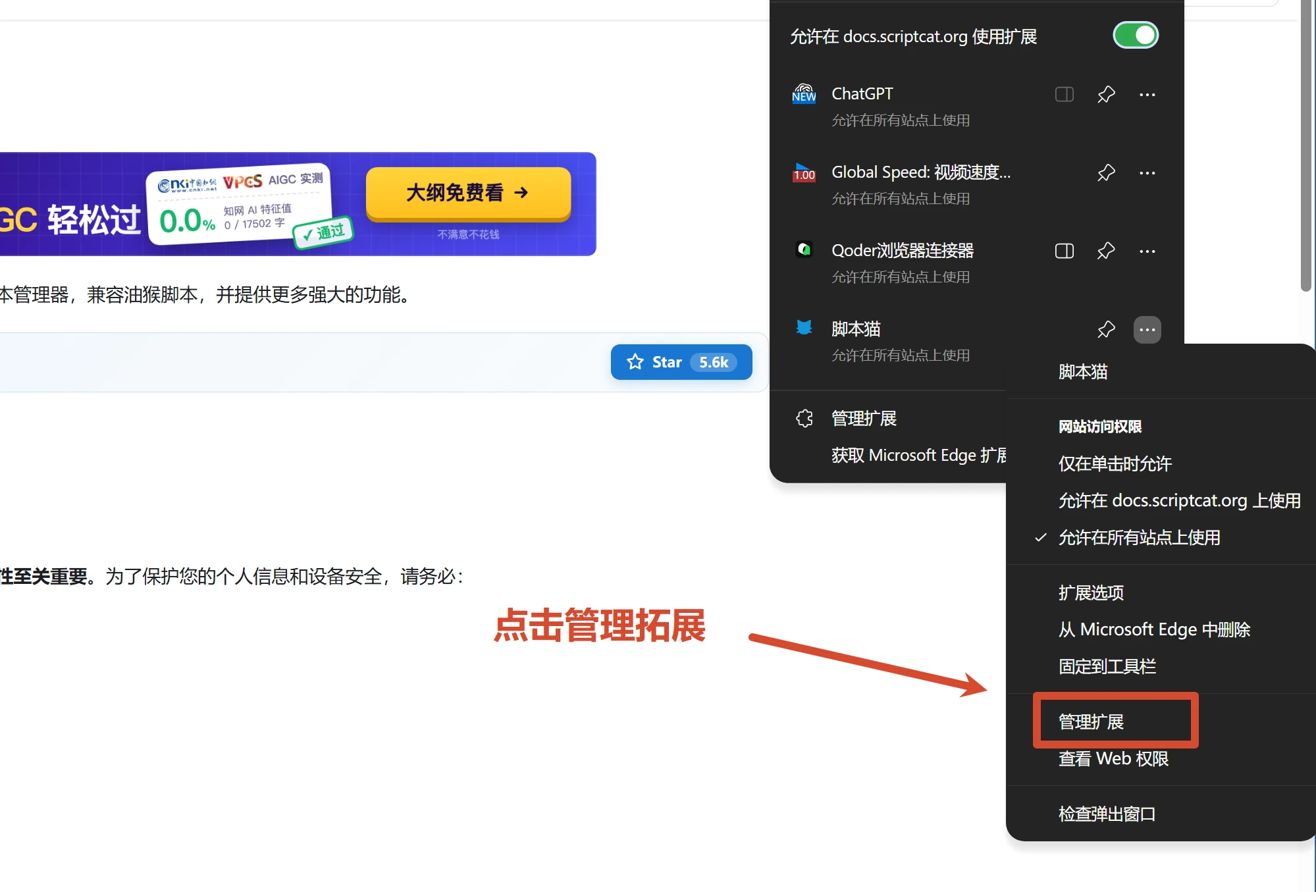Choose 仅在单击时允许 site access

(x=1115, y=463)
